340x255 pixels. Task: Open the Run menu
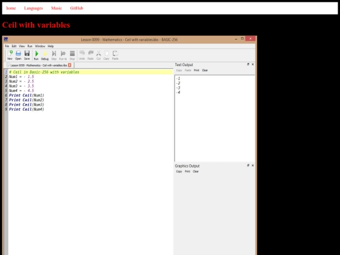[x=30, y=46]
